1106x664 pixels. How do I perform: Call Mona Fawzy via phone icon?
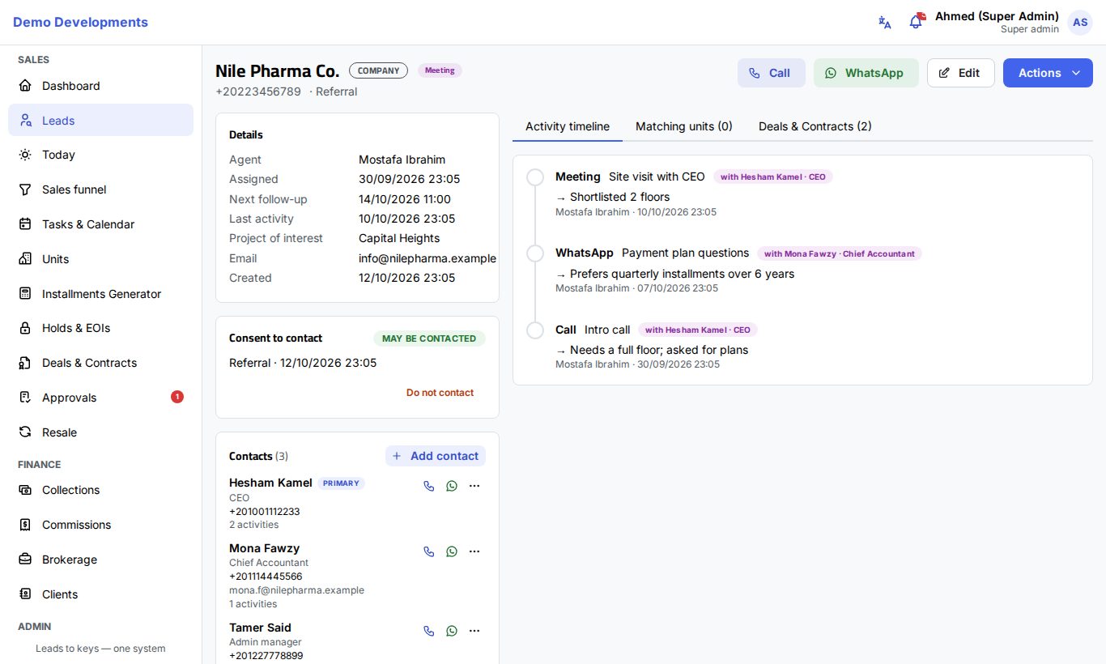(429, 551)
